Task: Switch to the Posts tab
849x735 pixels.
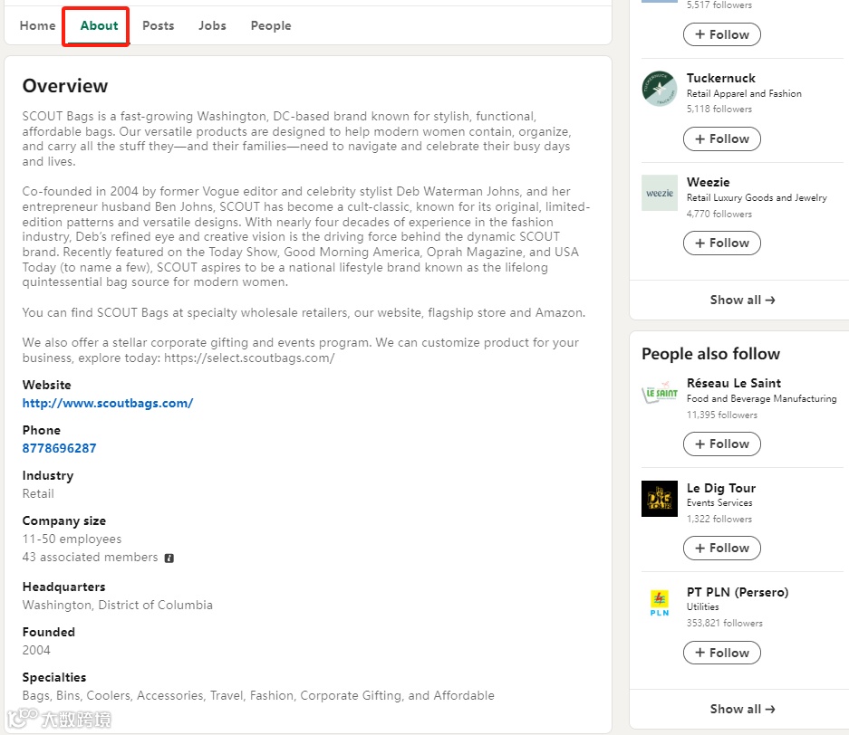Action: coord(158,25)
